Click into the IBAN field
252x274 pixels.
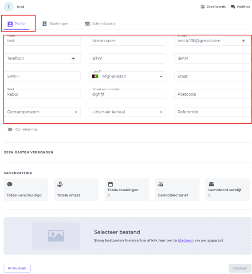pyautogui.click(x=213, y=58)
